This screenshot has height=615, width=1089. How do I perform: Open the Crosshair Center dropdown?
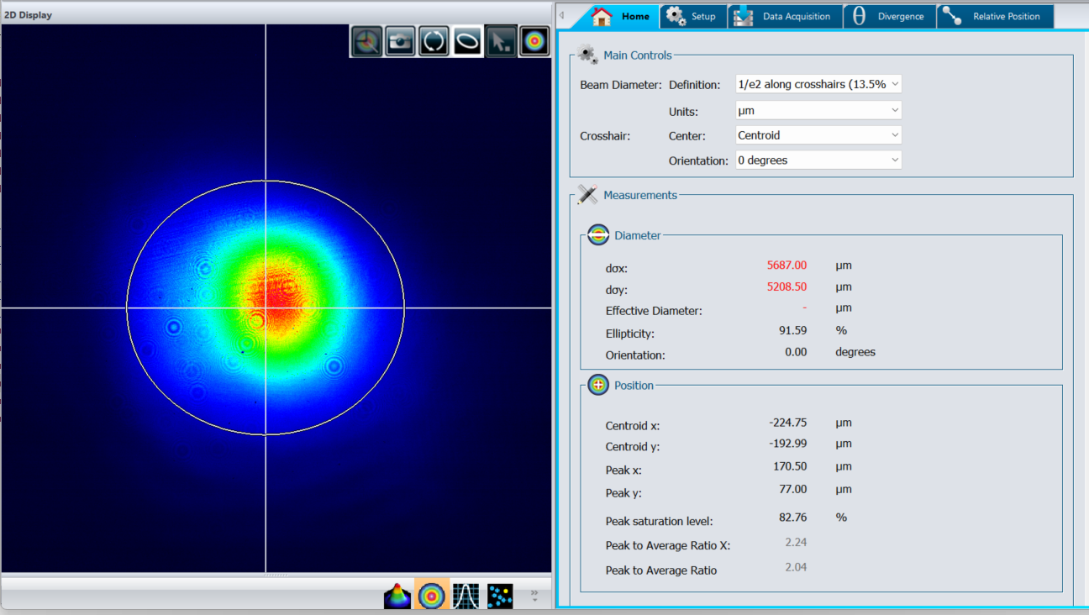(x=818, y=135)
